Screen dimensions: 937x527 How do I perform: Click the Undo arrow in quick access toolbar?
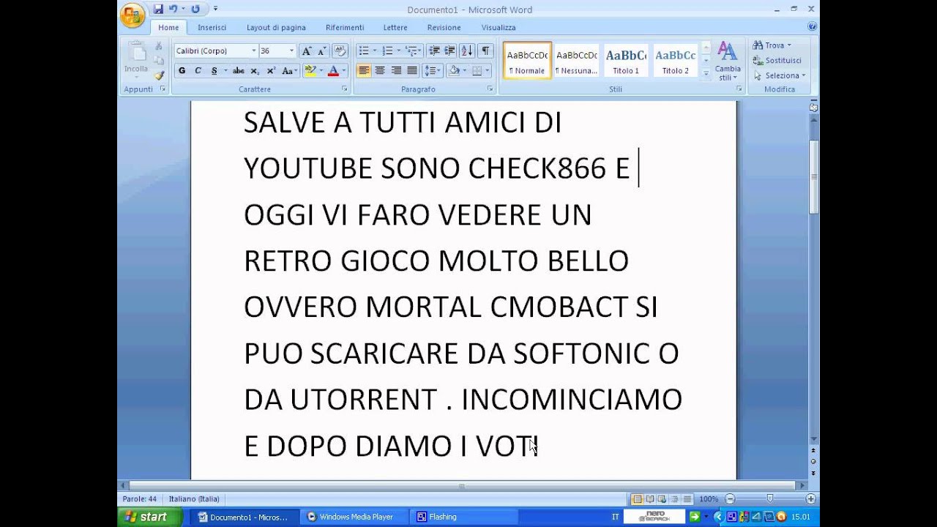tap(173, 10)
